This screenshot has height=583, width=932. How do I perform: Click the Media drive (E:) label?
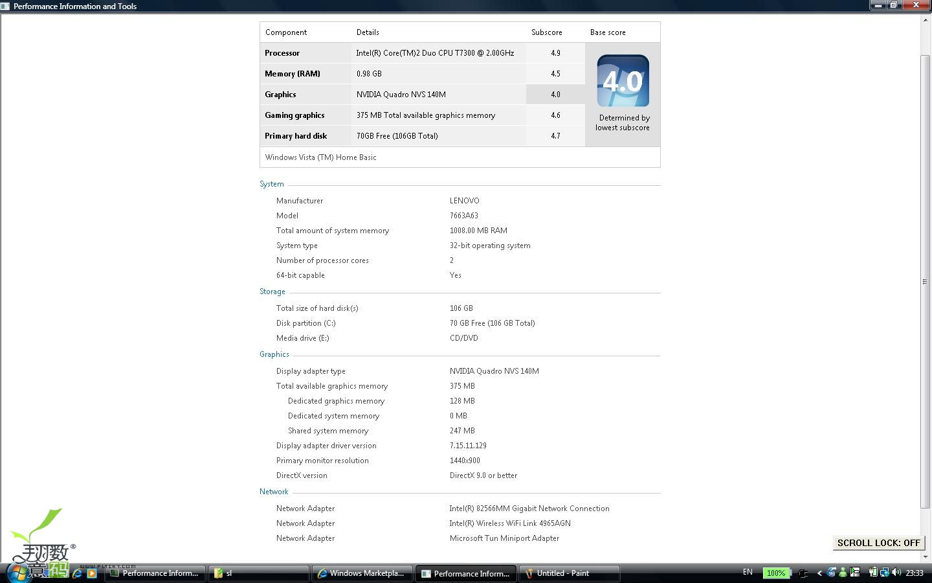click(303, 338)
